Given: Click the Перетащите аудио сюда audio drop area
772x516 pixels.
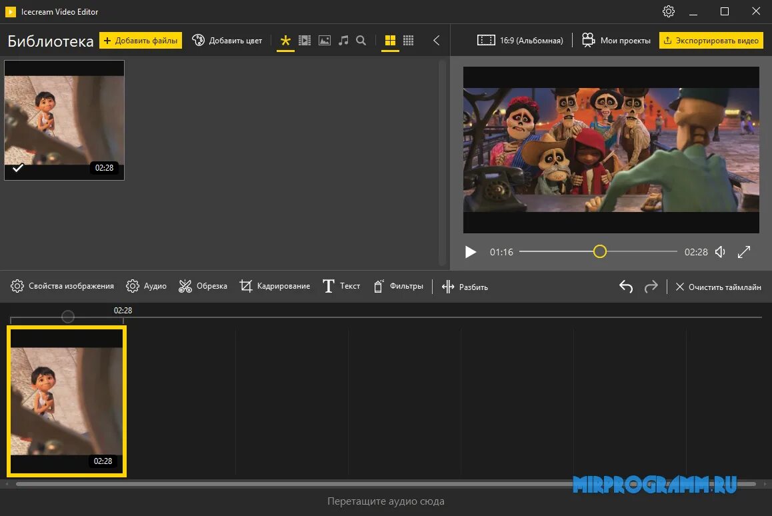Looking at the screenshot, I should click(386, 501).
